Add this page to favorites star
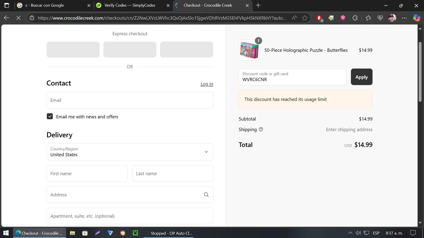 tap(305, 18)
